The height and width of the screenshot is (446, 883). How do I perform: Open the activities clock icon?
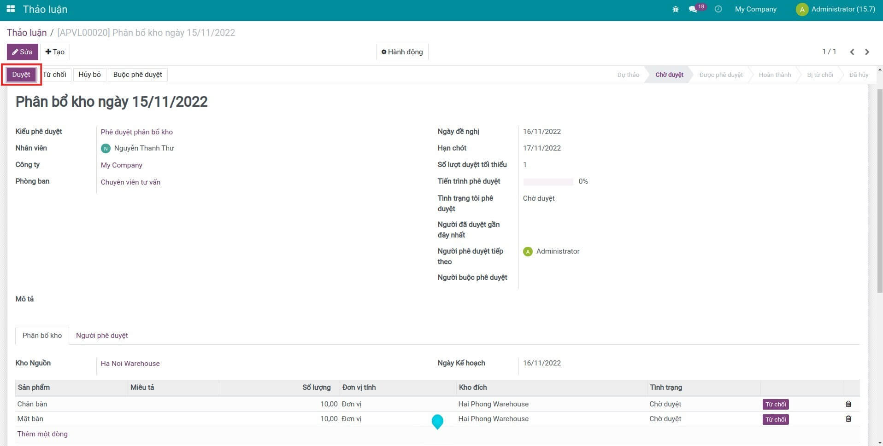click(x=718, y=9)
